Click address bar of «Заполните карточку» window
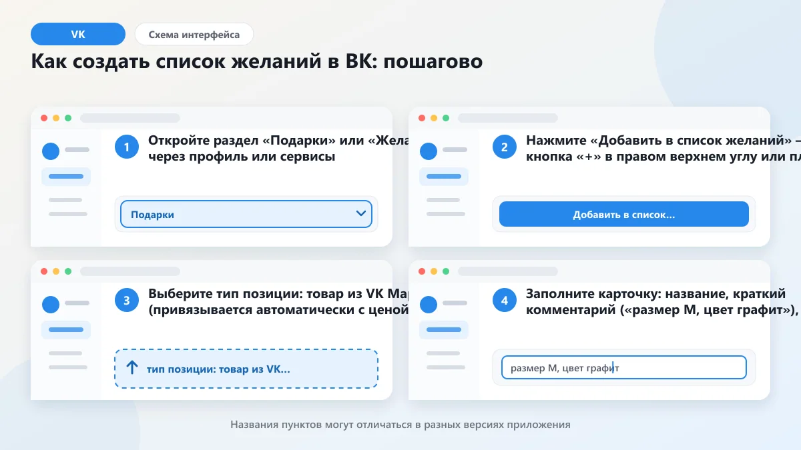Image resolution: width=801 pixels, height=450 pixels. (508, 271)
